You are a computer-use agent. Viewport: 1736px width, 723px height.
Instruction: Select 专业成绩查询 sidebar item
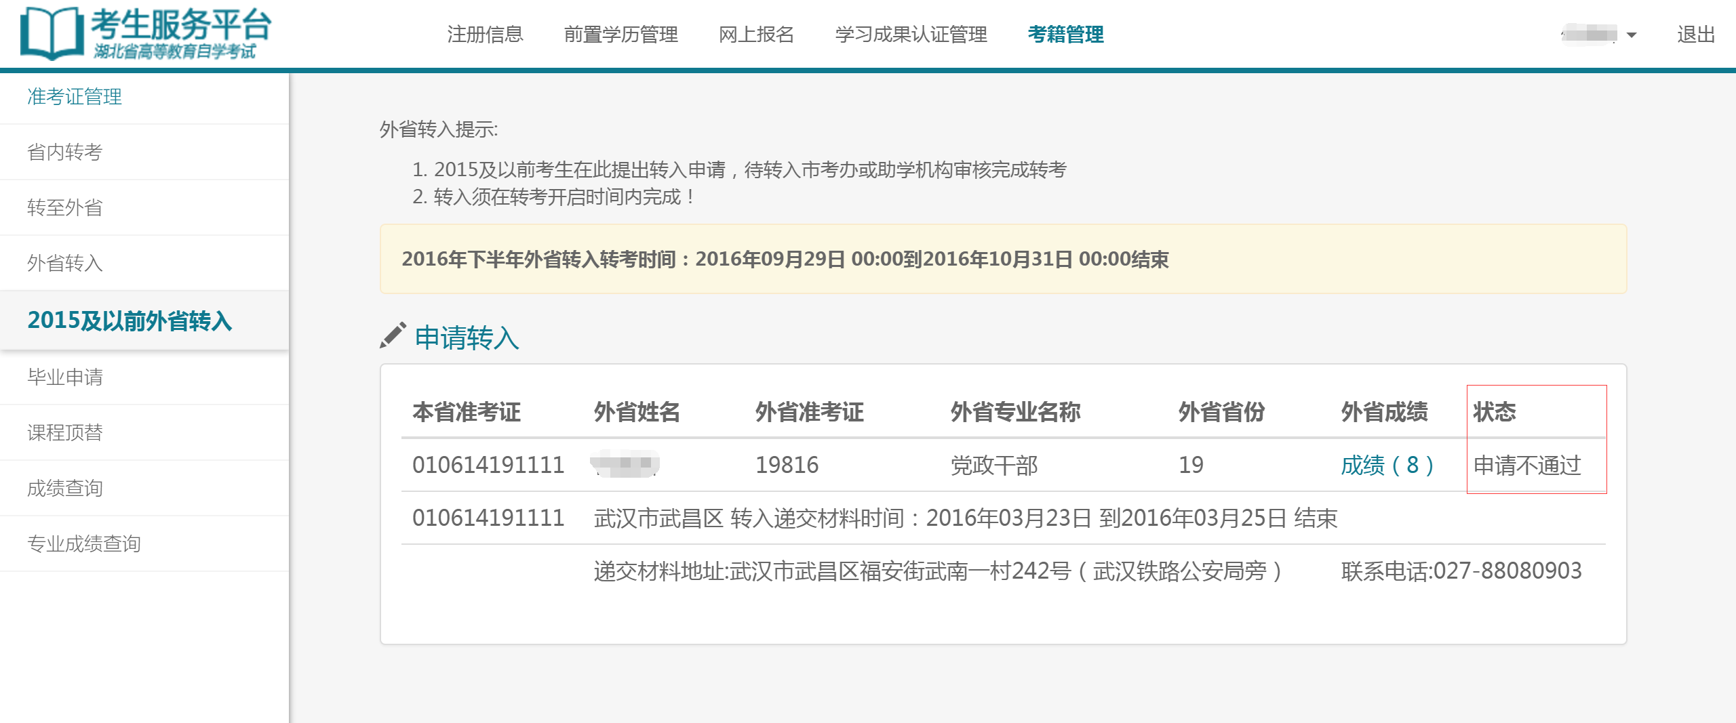(83, 543)
